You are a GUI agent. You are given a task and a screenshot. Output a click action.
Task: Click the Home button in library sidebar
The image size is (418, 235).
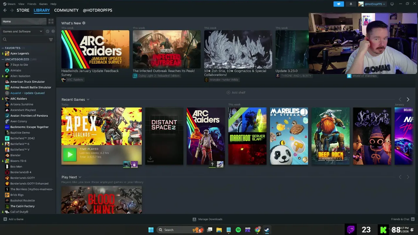pos(24,21)
